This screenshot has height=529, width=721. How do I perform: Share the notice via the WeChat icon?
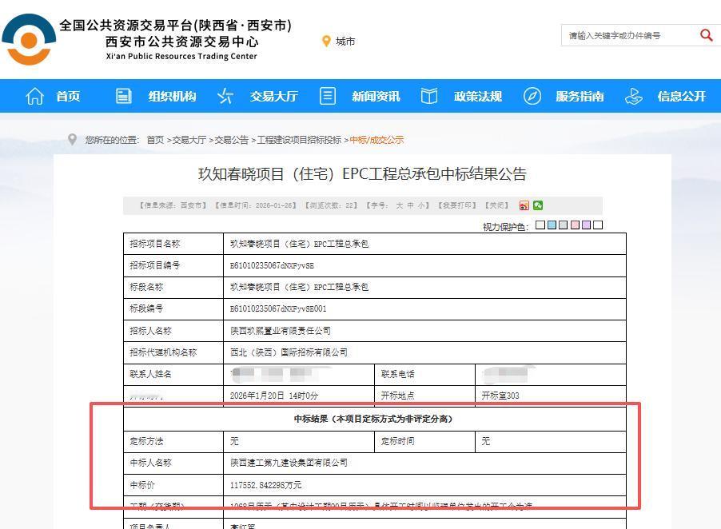(539, 205)
